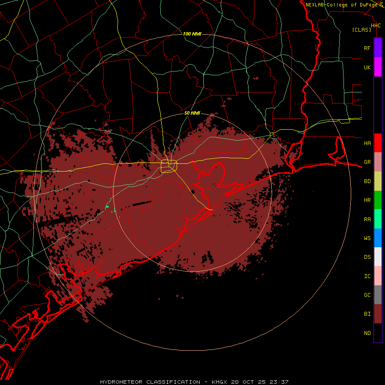Click the RA light-green legend swatch

point(378,219)
